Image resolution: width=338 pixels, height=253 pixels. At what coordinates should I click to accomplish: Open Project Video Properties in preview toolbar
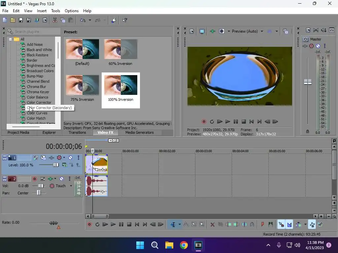[192, 31]
